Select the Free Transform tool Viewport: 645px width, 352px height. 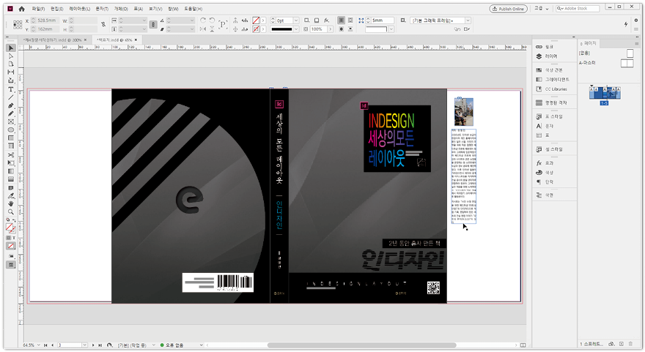point(11,163)
